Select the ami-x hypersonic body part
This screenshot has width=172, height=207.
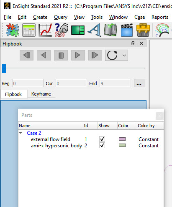[x=56, y=146]
